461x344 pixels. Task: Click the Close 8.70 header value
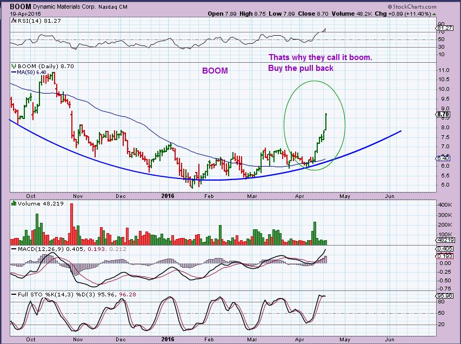pyautogui.click(x=313, y=14)
